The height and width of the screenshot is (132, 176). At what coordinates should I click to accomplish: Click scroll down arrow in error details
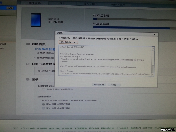coord(153,75)
